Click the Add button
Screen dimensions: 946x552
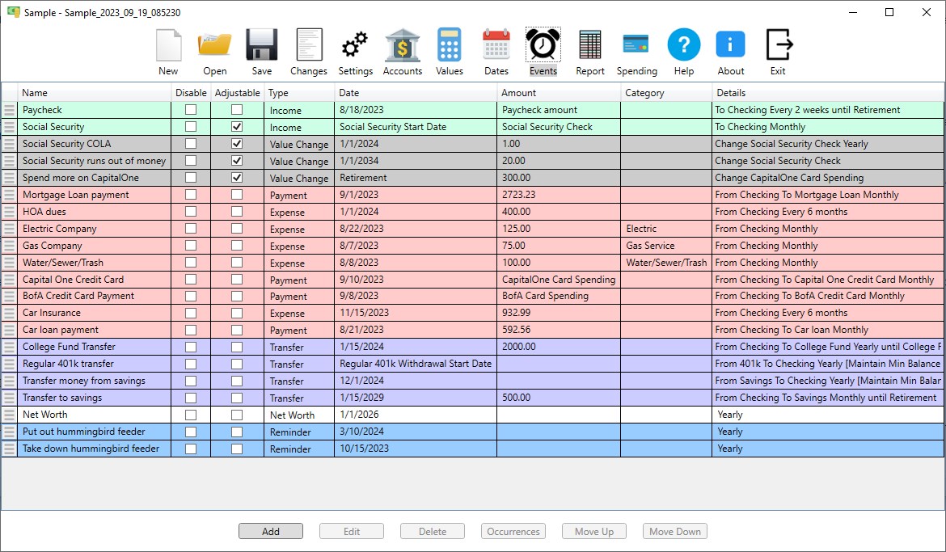click(271, 532)
